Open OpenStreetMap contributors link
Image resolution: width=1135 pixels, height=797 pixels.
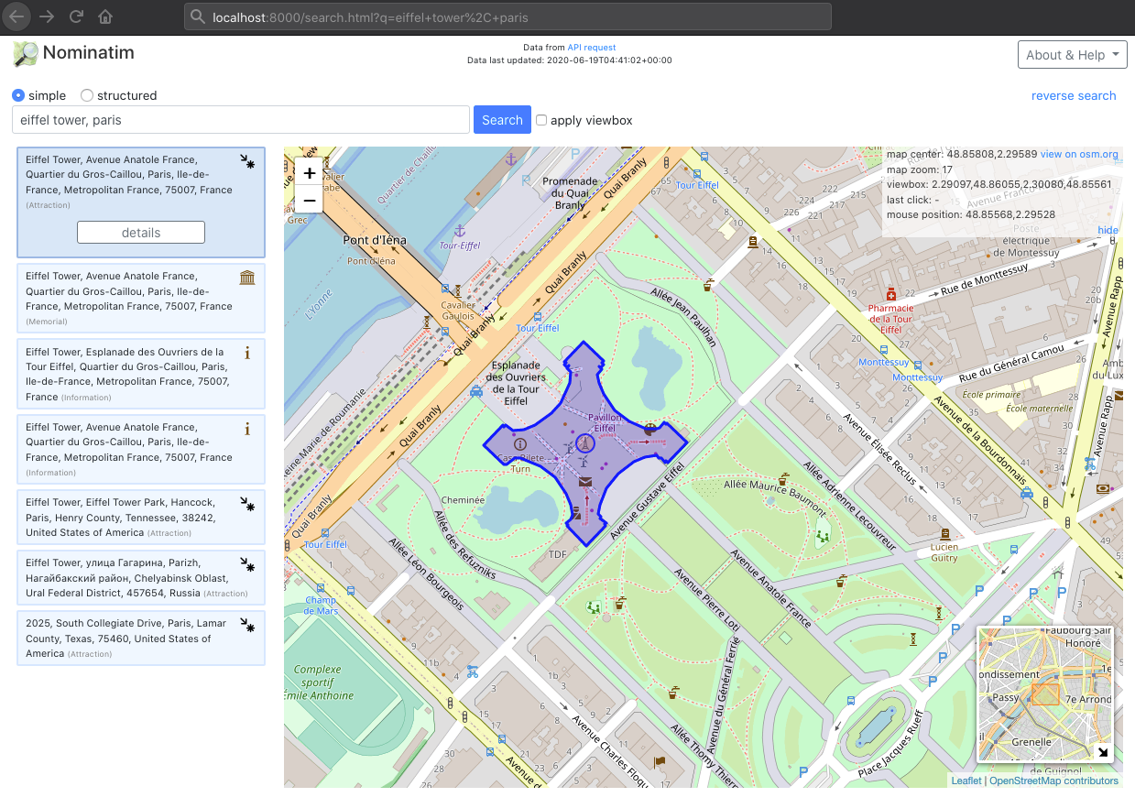point(1053,781)
